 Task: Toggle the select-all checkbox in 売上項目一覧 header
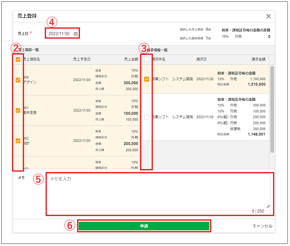(x=18, y=59)
